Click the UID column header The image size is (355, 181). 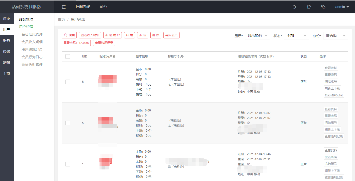point(84,56)
